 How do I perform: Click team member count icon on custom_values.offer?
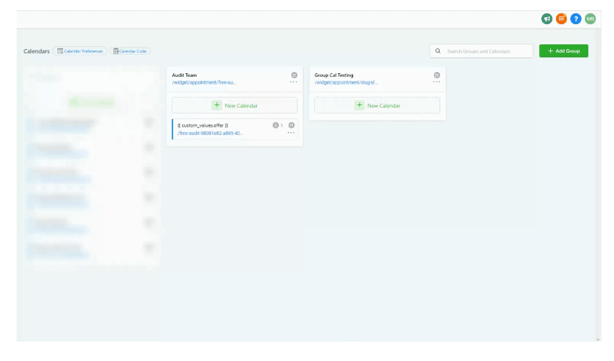click(x=276, y=125)
